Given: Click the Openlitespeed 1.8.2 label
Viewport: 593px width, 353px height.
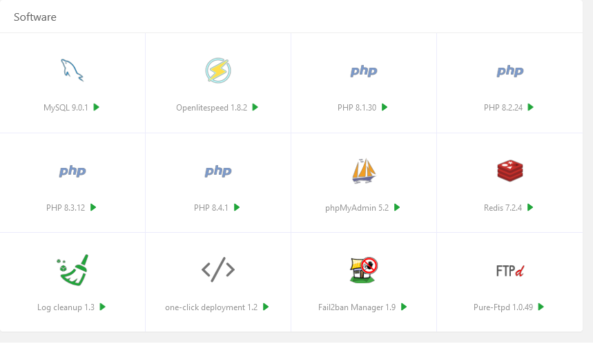Looking at the screenshot, I should pos(211,108).
